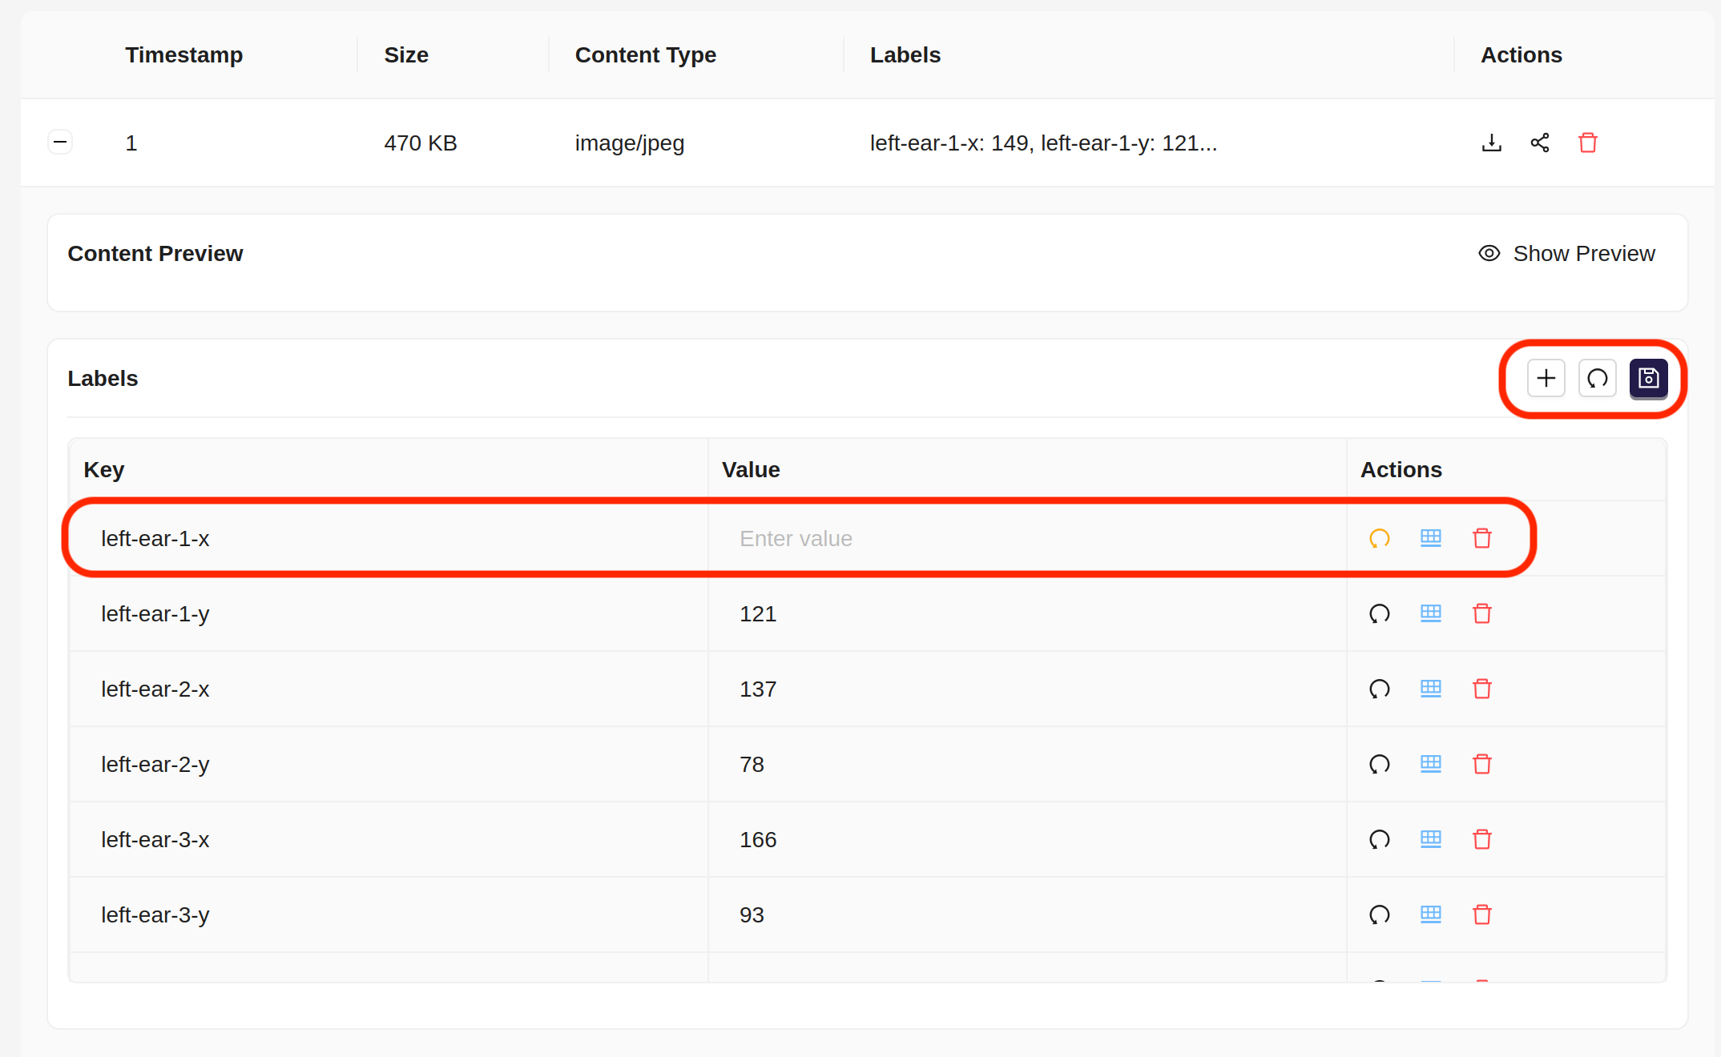Toggle the Show Preview eye icon

pos(1489,253)
